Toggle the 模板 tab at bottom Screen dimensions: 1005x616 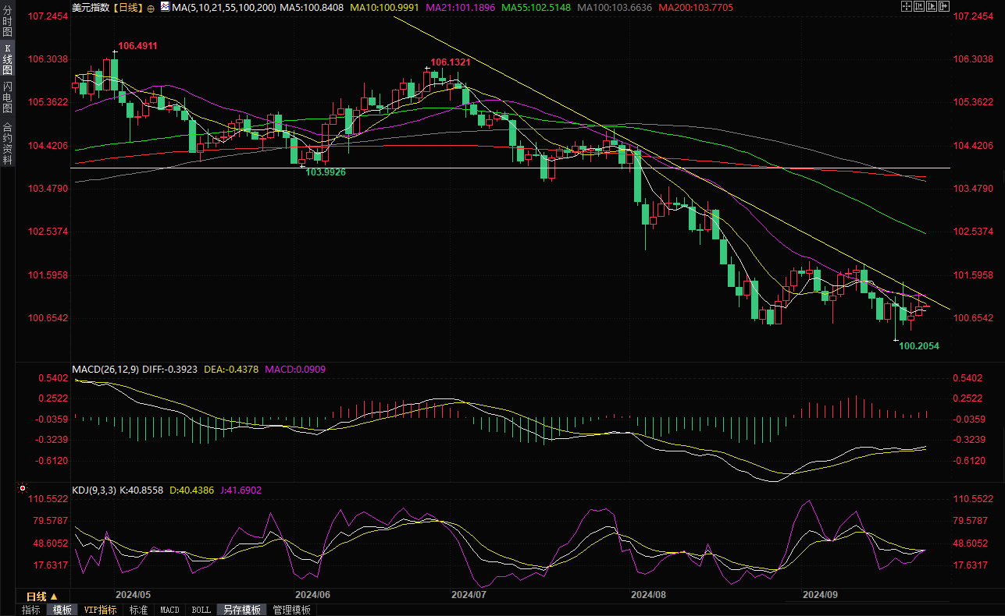point(62,610)
